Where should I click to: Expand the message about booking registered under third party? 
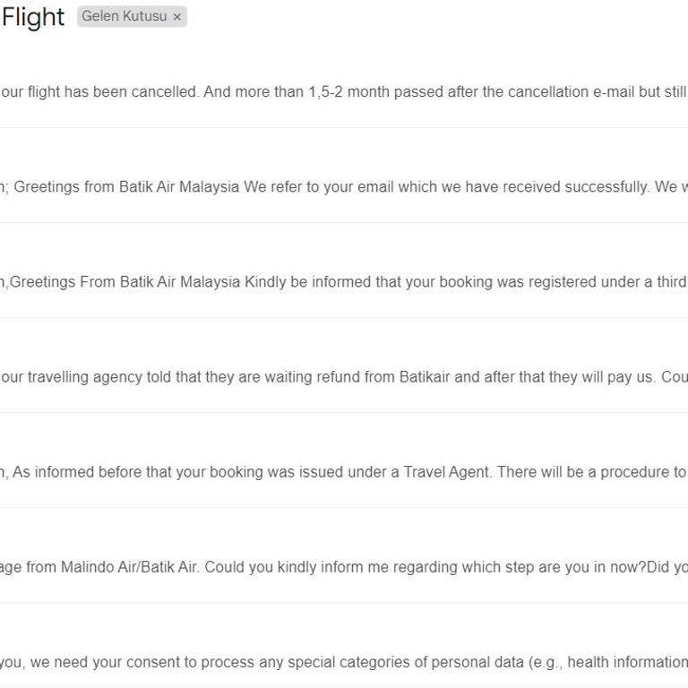pyautogui.click(x=502, y=282)
